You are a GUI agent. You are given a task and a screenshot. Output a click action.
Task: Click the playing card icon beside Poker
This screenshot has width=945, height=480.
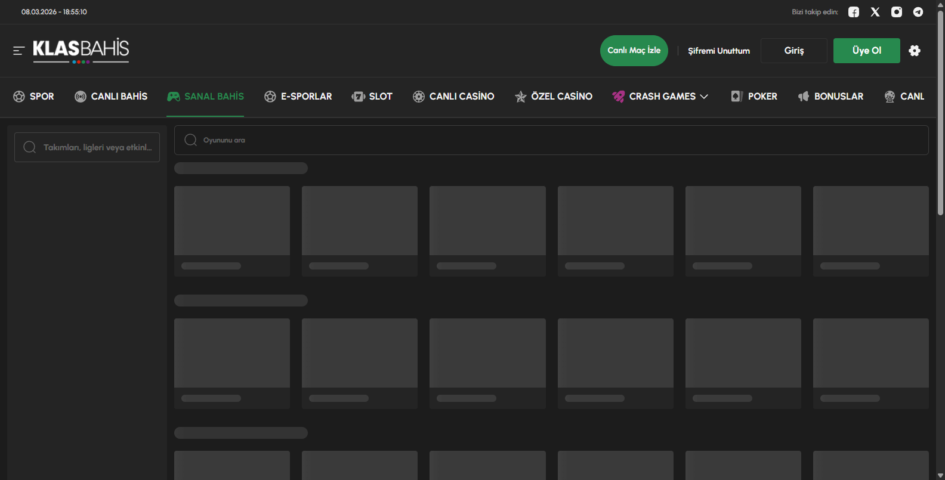pyautogui.click(x=737, y=97)
